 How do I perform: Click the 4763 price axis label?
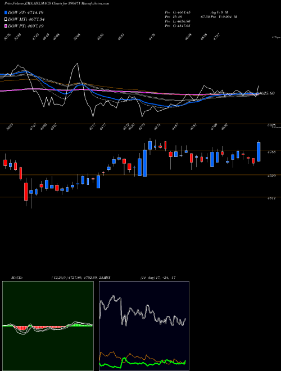coord(271,152)
